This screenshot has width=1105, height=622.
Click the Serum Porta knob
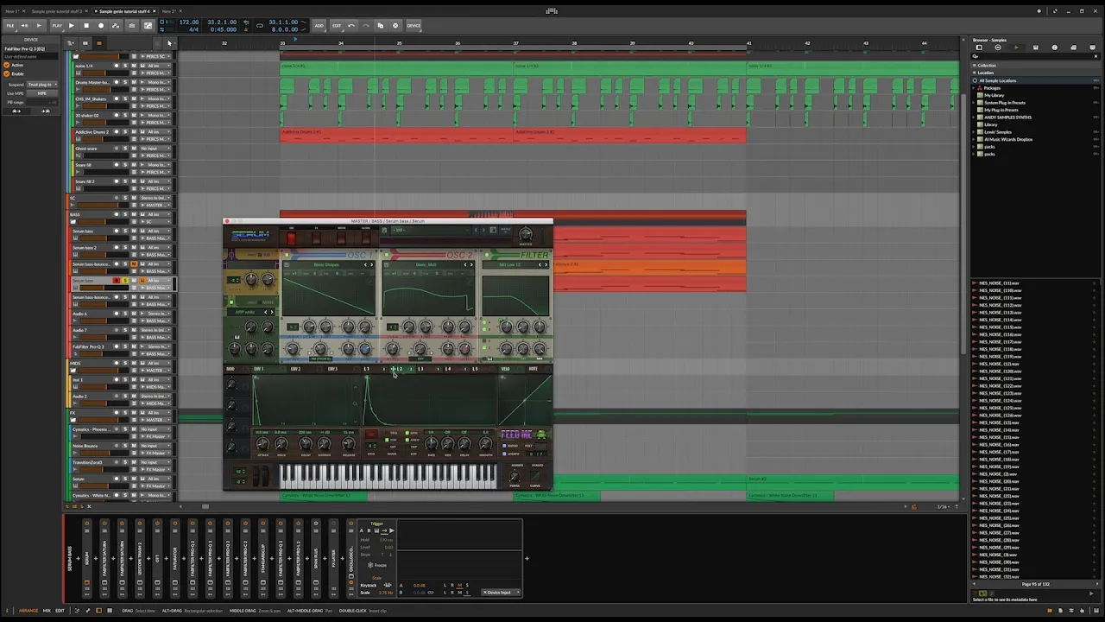pyautogui.click(x=515, y=476)
